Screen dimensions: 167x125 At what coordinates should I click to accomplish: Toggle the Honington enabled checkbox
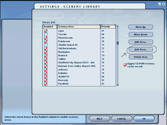point(46,52)
